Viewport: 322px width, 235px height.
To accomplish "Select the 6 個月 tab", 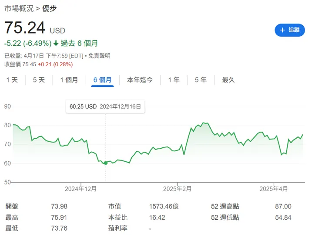I will point(102,80).
